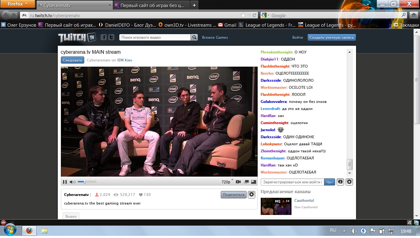Open the Browse Games link
The height and width of the screenshot is (238, 420).
pyautogui.click(x=215, y=37)
